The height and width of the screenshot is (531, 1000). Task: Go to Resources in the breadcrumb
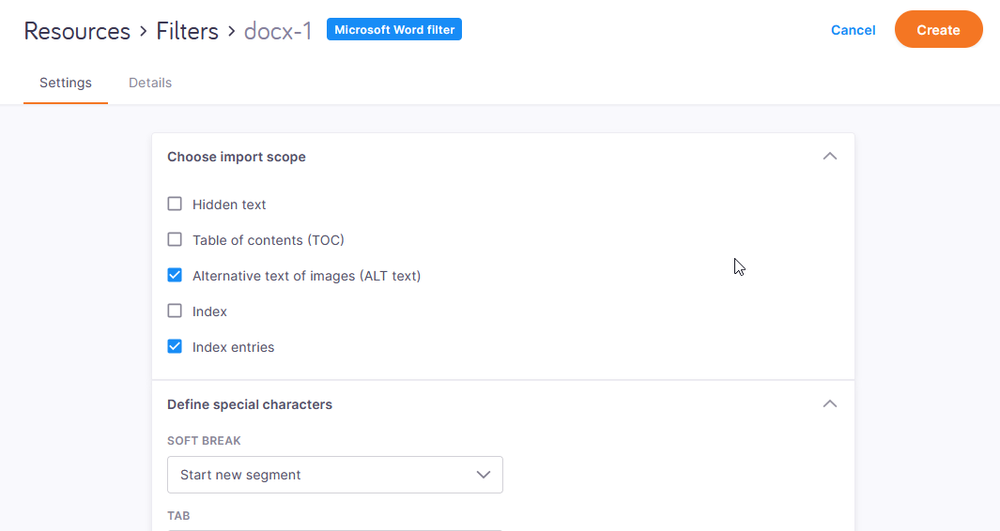77,31
